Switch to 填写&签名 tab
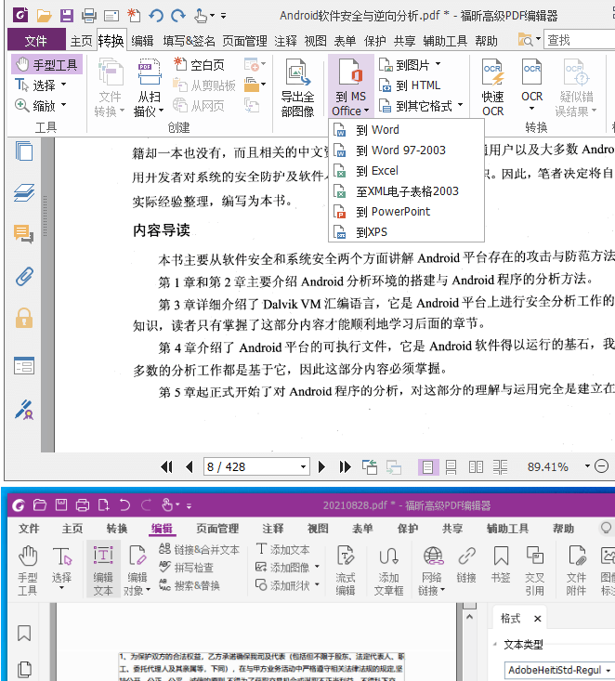The image size is (615, 681). coord(189,41)
